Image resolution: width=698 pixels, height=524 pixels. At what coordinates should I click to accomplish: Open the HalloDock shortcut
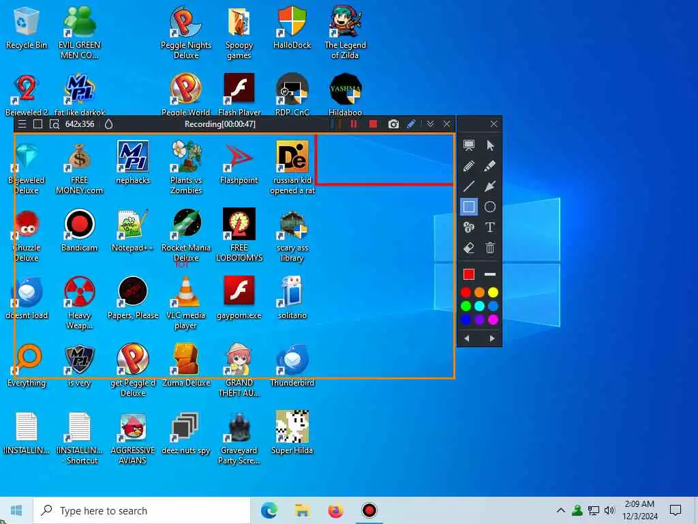292,27
